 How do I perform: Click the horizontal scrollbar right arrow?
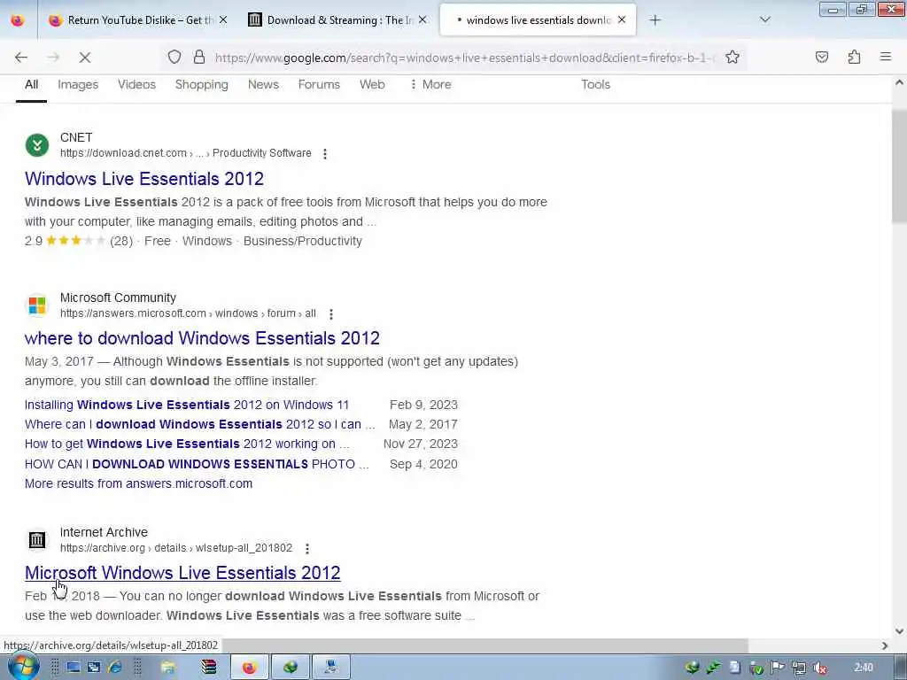[x=885, y=645]
